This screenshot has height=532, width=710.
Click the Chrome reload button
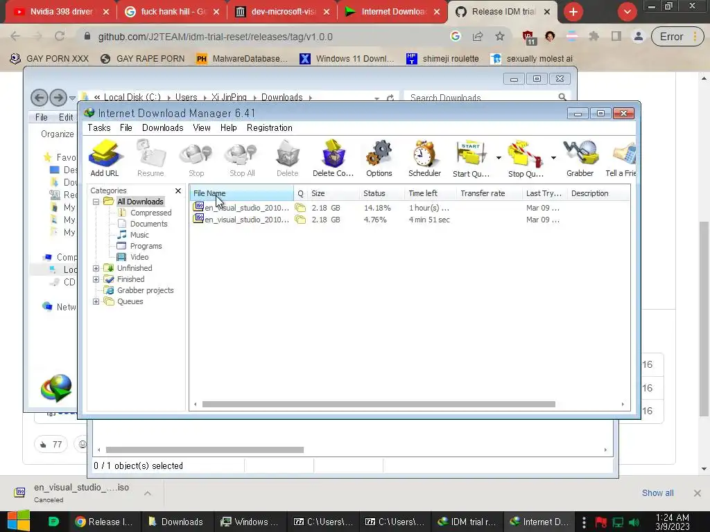coord(60,37)
